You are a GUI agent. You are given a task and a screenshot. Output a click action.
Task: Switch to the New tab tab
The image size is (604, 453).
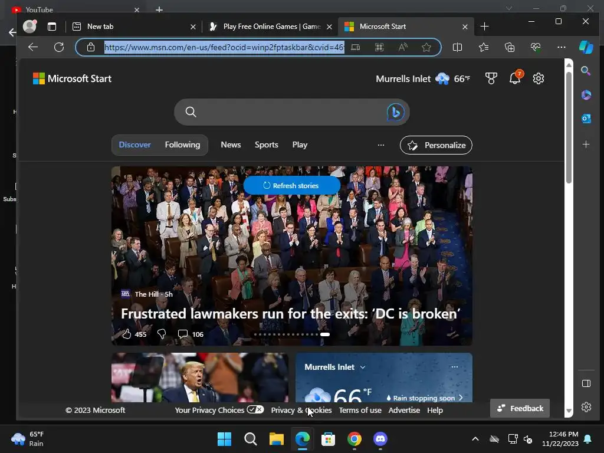tap(133, 27)
